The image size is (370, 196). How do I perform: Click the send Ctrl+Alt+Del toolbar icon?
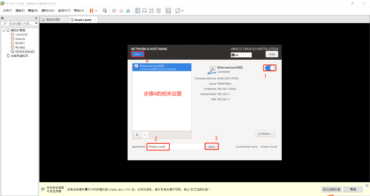[x=104, y=10]
